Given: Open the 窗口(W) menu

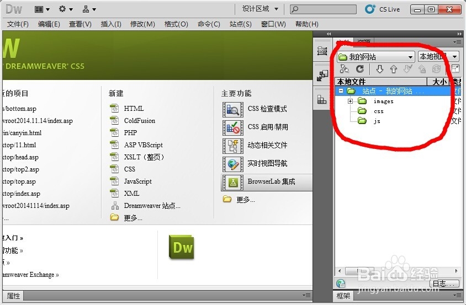Looking at the screenshot, I should click(x=273, y=24).
